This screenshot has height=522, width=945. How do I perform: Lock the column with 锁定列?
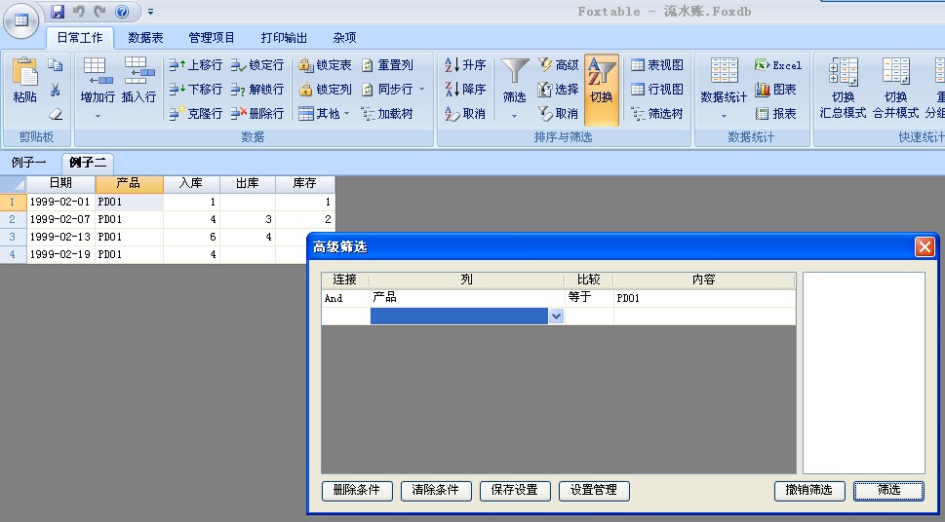(x=325, y=89)
